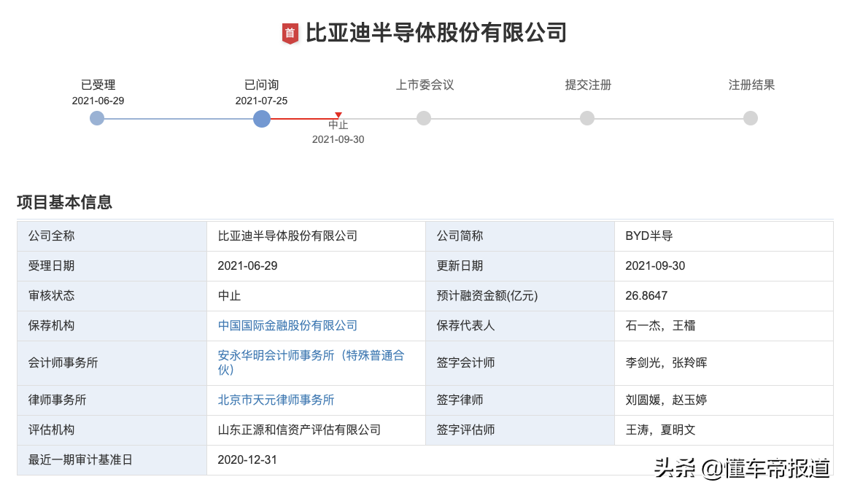Screen dimensions: 844x493
Task: Click the 上市委会议 stage label
Action: [425, 85]
